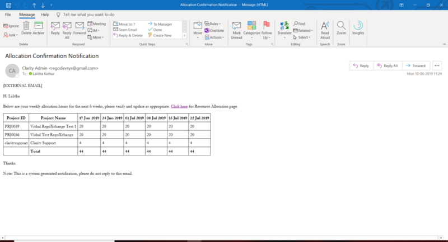Go to the next item with the down arrow
Viewport: 448px width, 242px height.
[43, 5]
